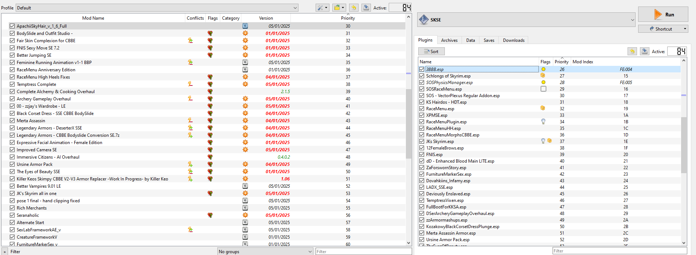Create a mod list backup
The width and height of the screenshot is (696, 255).
366,8
